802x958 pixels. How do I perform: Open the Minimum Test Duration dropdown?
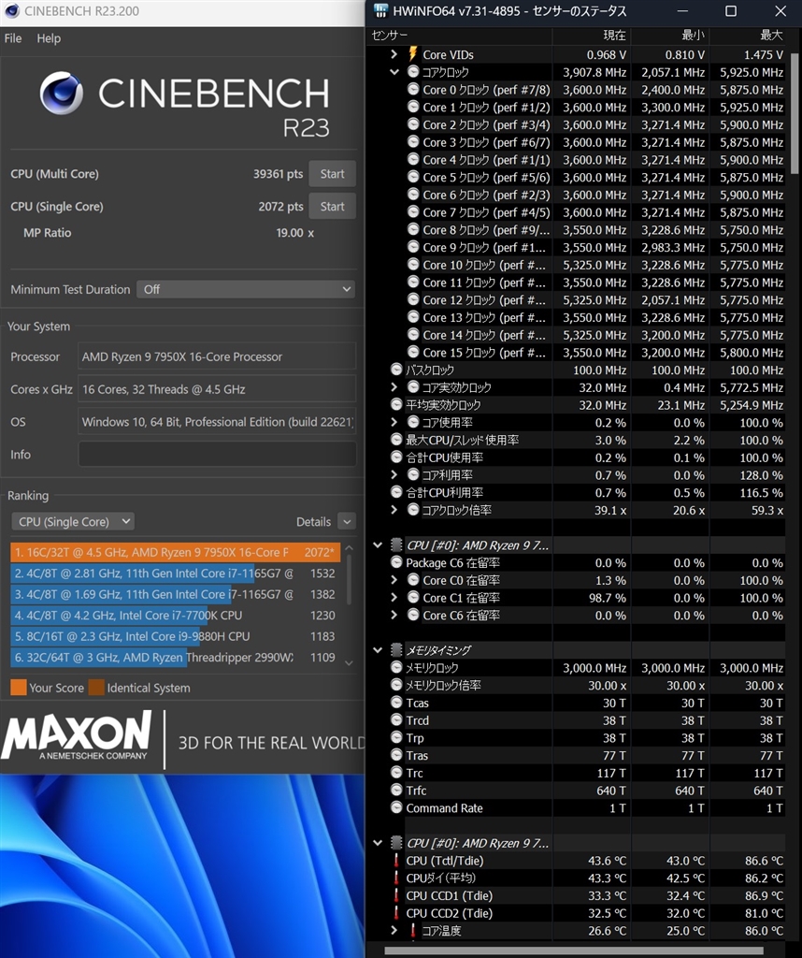pyautogui.click(x=246, y=289)
